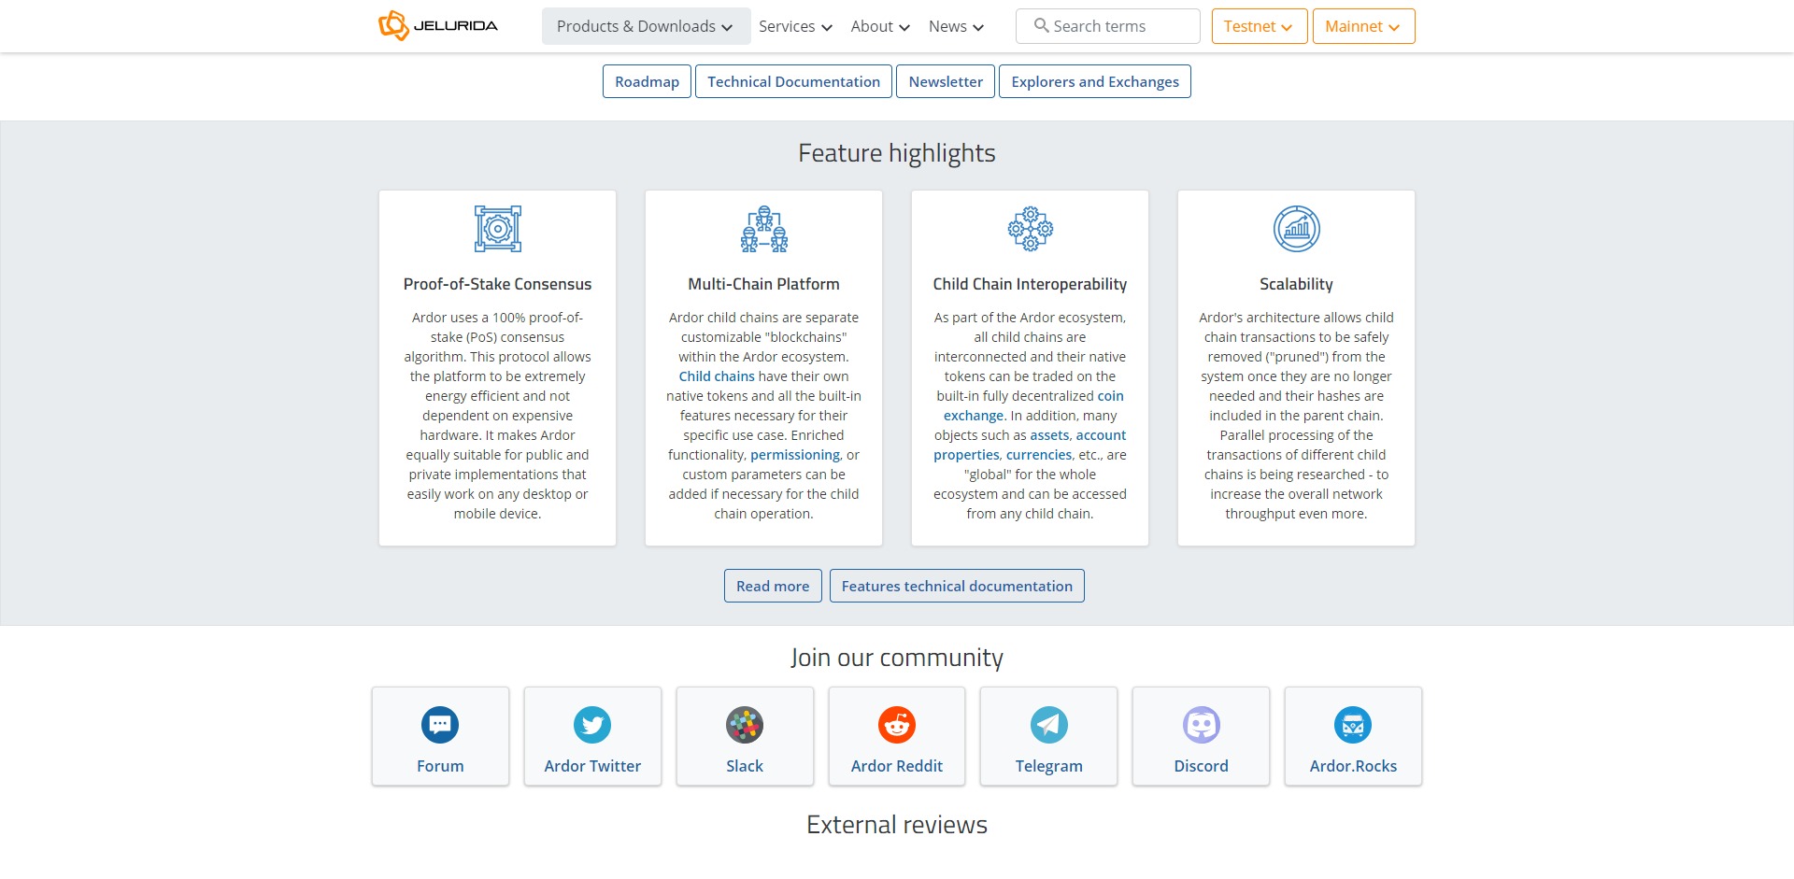This screenshot has width=1794, height=879.
Task: Click the Forum label
Action: [440, 766]
